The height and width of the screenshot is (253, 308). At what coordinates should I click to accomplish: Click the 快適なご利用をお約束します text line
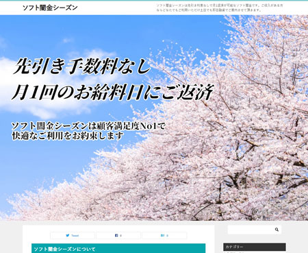[68, 136]
